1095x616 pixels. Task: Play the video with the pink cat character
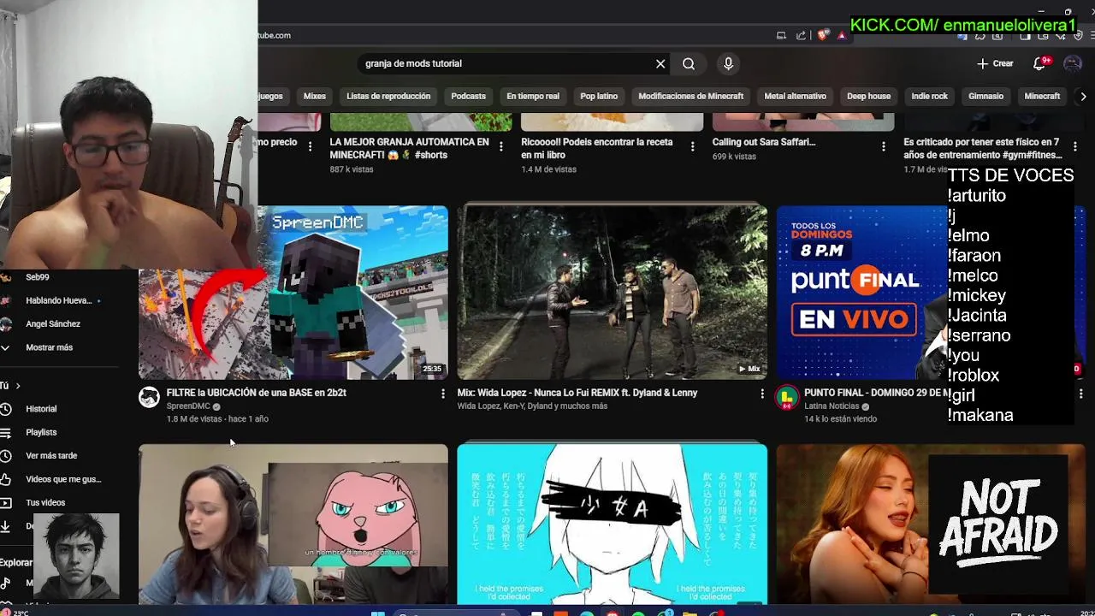coord(293,524)
